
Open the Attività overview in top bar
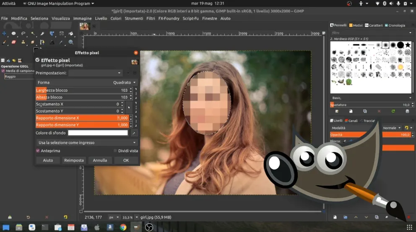point(9,3)
